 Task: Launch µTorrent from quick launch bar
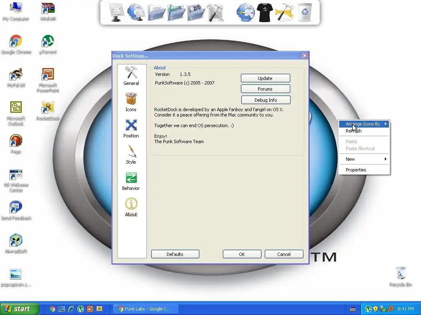point(81,309)
